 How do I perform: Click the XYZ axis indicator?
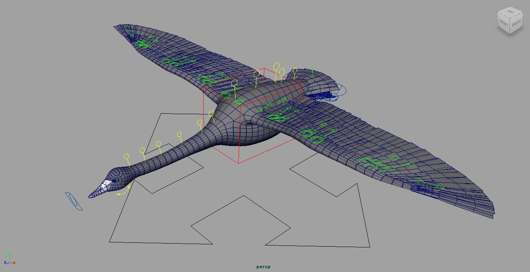[x=9, y=259]
